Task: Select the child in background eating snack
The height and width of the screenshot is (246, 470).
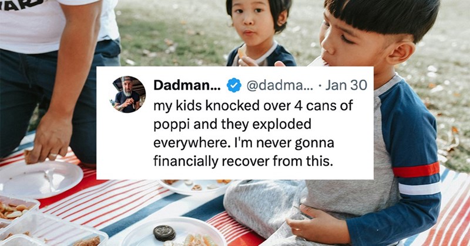Action: 258,33
